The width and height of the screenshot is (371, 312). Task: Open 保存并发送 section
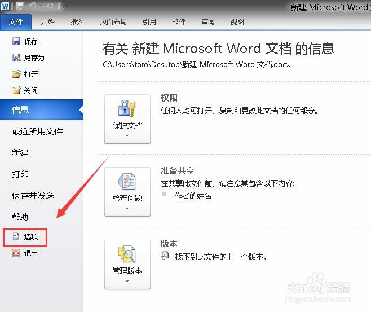click(33, 196)
